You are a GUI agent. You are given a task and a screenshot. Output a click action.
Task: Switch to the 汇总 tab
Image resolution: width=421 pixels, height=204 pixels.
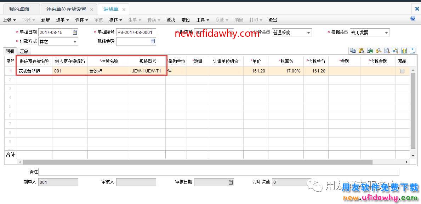click(24, 51)
